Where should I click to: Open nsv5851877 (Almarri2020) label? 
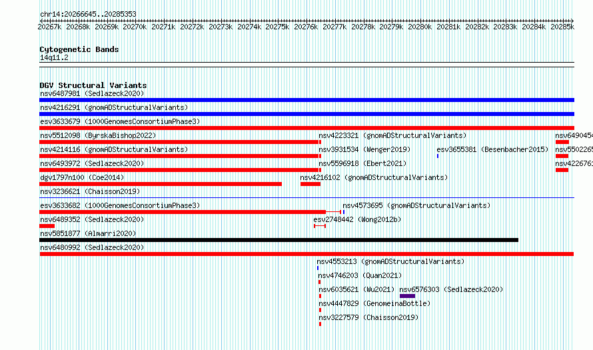88,233
